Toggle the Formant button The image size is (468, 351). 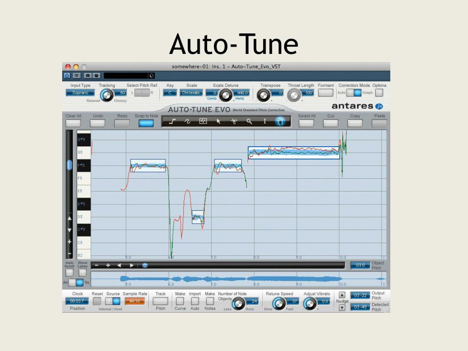pos(325,93)
